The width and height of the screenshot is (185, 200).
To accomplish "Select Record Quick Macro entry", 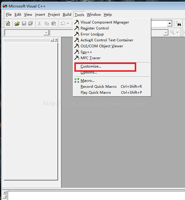I will (112, 87).
